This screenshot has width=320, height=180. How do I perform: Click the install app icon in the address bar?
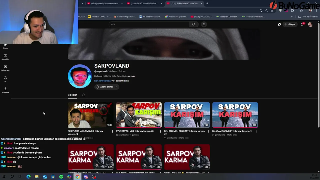click(261, 10)
